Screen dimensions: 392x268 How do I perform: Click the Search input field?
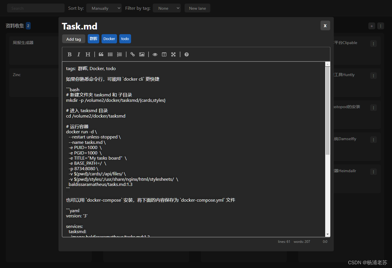36,8
